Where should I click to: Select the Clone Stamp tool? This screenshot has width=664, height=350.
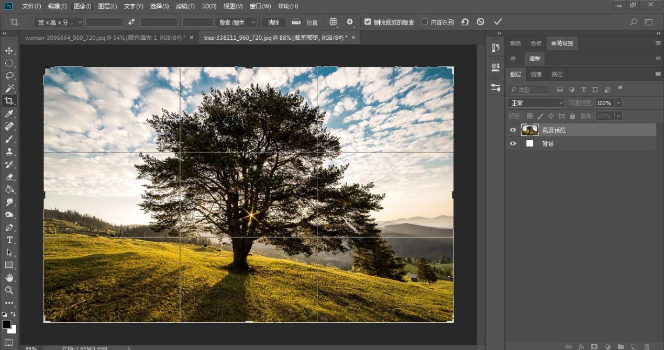click(9, 152)
